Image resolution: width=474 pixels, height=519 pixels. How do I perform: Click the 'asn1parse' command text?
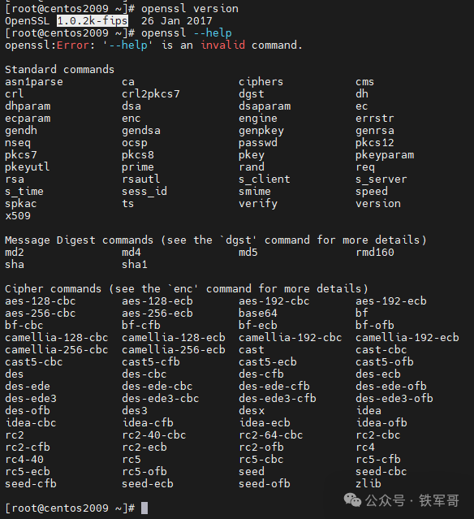34,82
